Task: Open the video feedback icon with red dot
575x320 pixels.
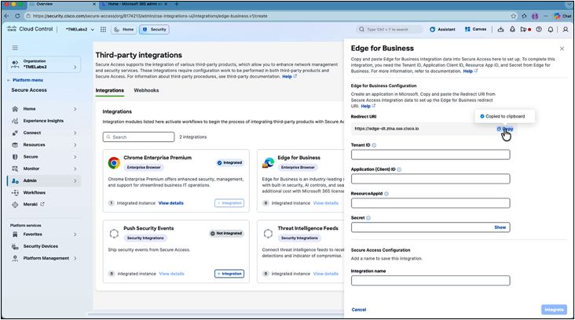Action: (526, 29)
